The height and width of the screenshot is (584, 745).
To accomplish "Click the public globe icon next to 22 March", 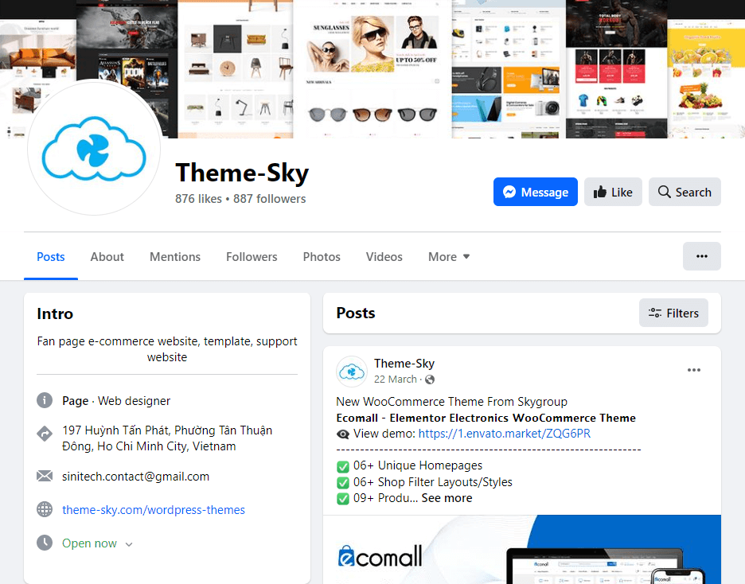I will click(x=428, y=380).
